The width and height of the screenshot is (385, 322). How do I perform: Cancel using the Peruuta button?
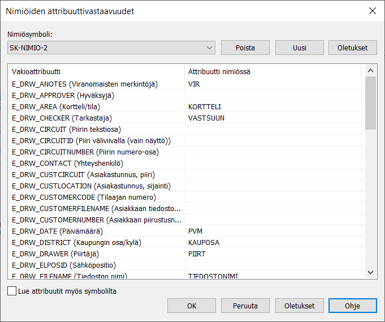245,306
